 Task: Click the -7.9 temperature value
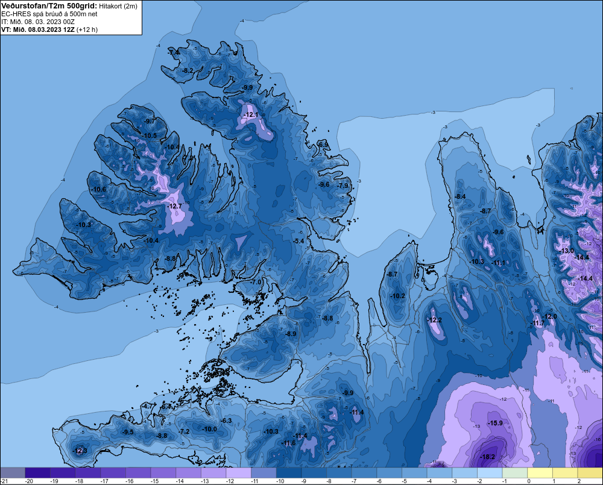343,186
